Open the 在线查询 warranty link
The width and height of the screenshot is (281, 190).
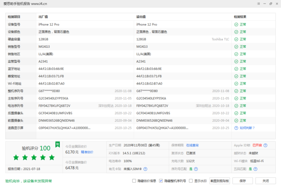pyautogui.click(x=192, y=145)
